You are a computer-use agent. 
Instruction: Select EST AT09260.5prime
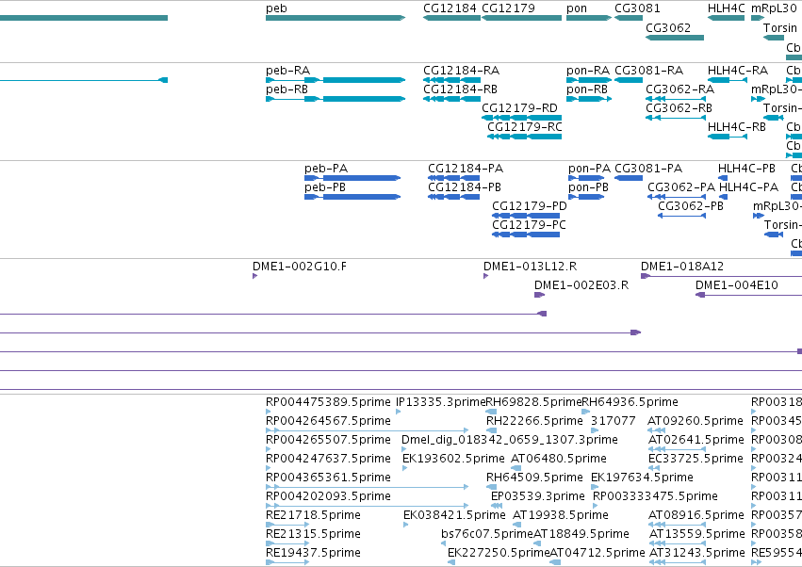tap(657, 430)
